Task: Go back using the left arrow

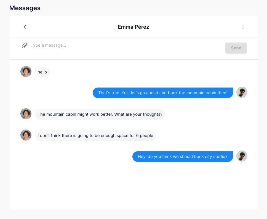Action: [x=25, y=27]
